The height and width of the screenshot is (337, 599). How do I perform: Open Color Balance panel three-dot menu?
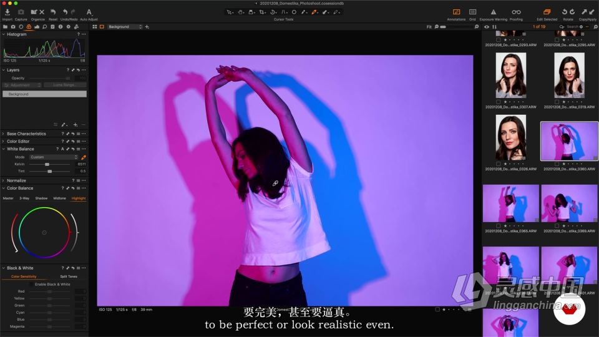[84, 188]
